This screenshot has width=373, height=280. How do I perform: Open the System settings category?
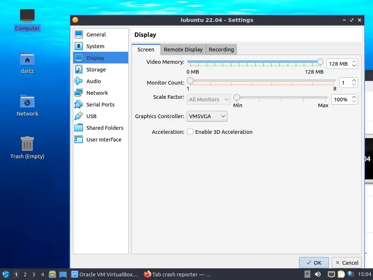coord(101,46)
